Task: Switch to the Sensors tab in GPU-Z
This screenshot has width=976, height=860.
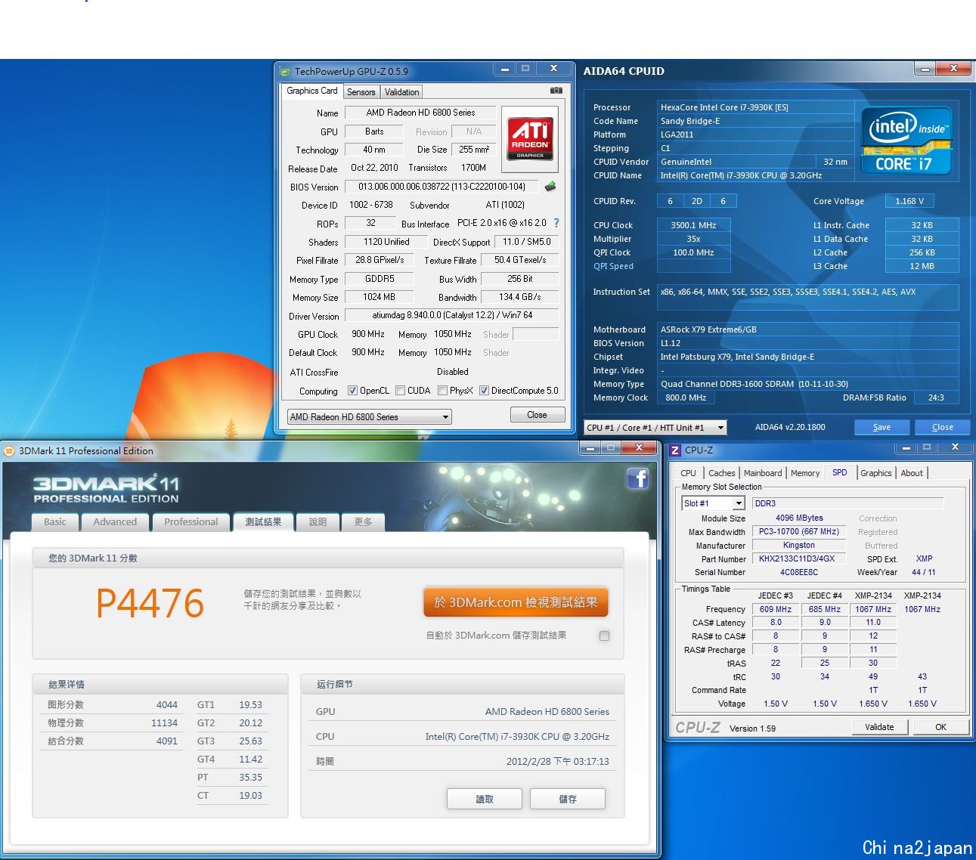Action: pyautogui.click(x=361, y=92)
